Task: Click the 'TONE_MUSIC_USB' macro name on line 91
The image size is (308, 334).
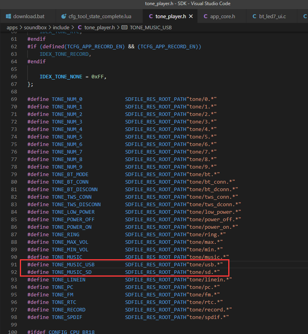Action: (73, 265)
